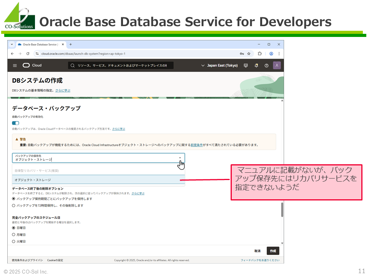Go back to the previous page

pos(12,54)
